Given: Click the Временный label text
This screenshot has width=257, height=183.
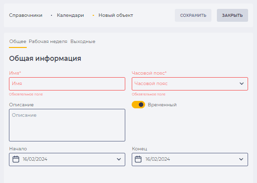Looking at the screenshot, I should [162, 105].
